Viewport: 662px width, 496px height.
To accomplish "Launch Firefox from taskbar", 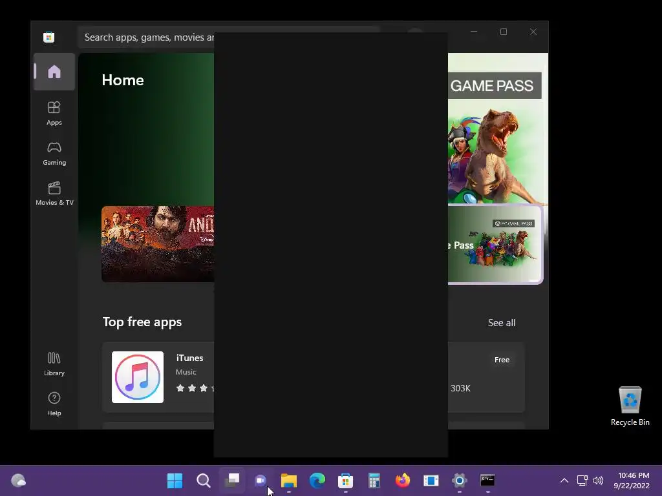I will pos(402,480).
